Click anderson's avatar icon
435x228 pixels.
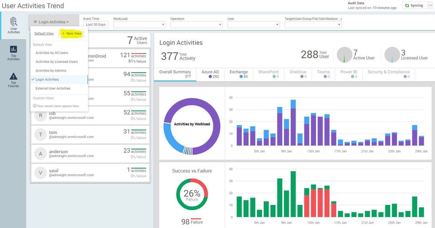(40, 154)
